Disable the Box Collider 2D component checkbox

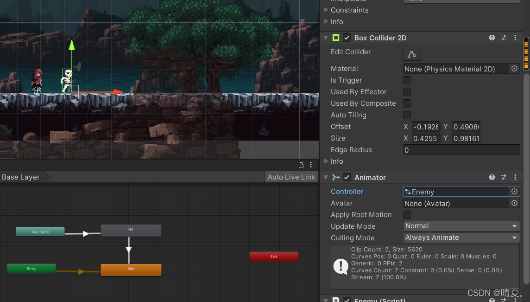tap(347, 38)
